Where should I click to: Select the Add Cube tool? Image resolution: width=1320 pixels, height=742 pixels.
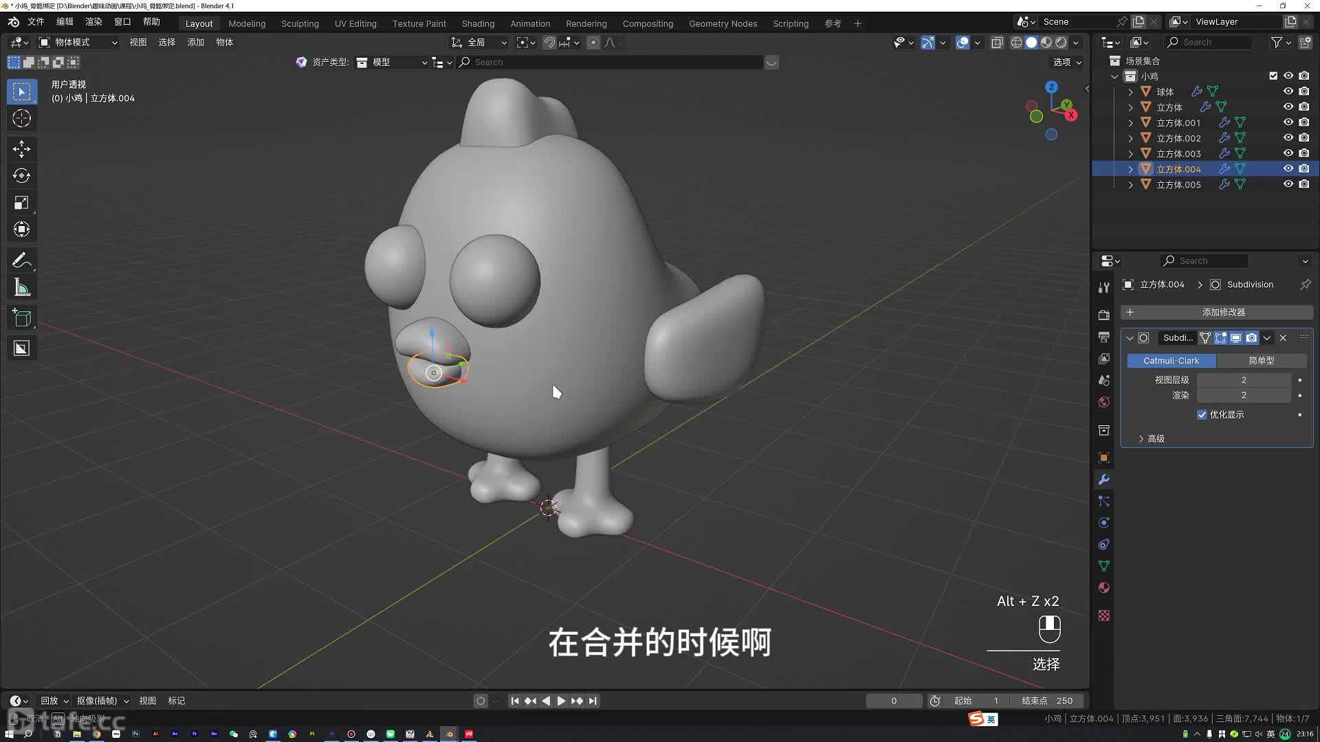click(21, 318)
